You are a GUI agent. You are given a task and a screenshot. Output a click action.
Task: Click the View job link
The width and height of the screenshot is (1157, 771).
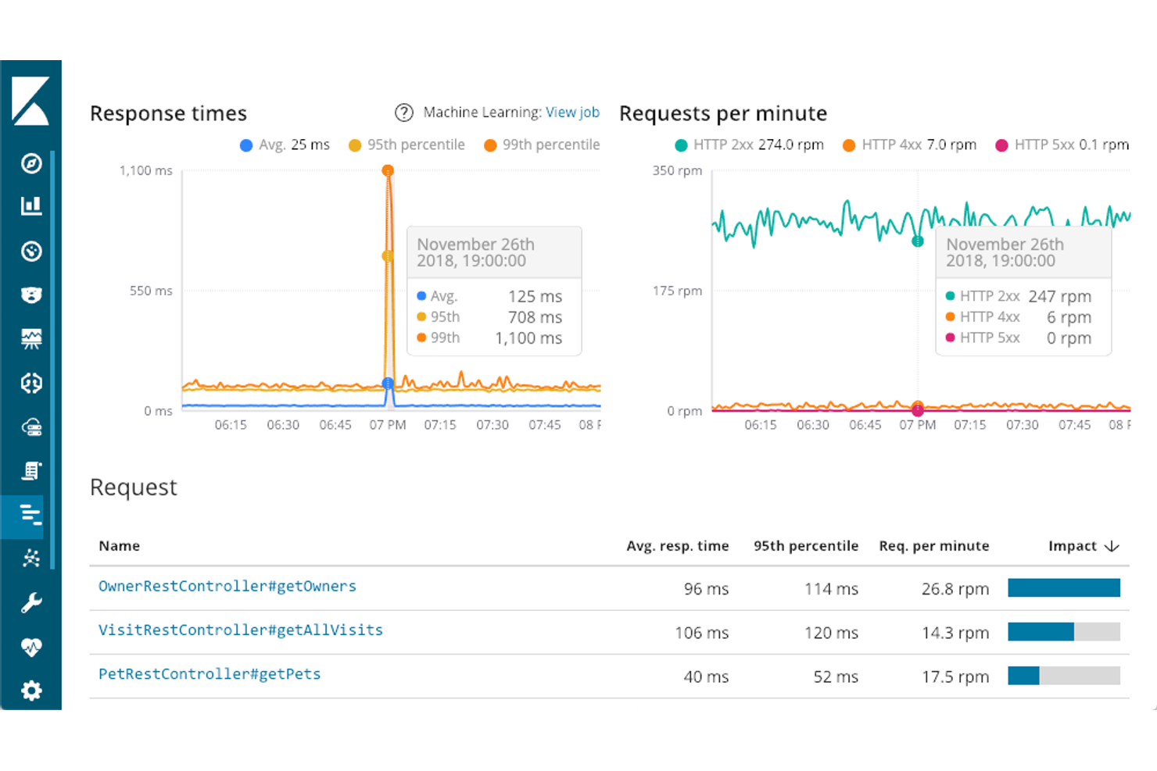tap(573, 112)
